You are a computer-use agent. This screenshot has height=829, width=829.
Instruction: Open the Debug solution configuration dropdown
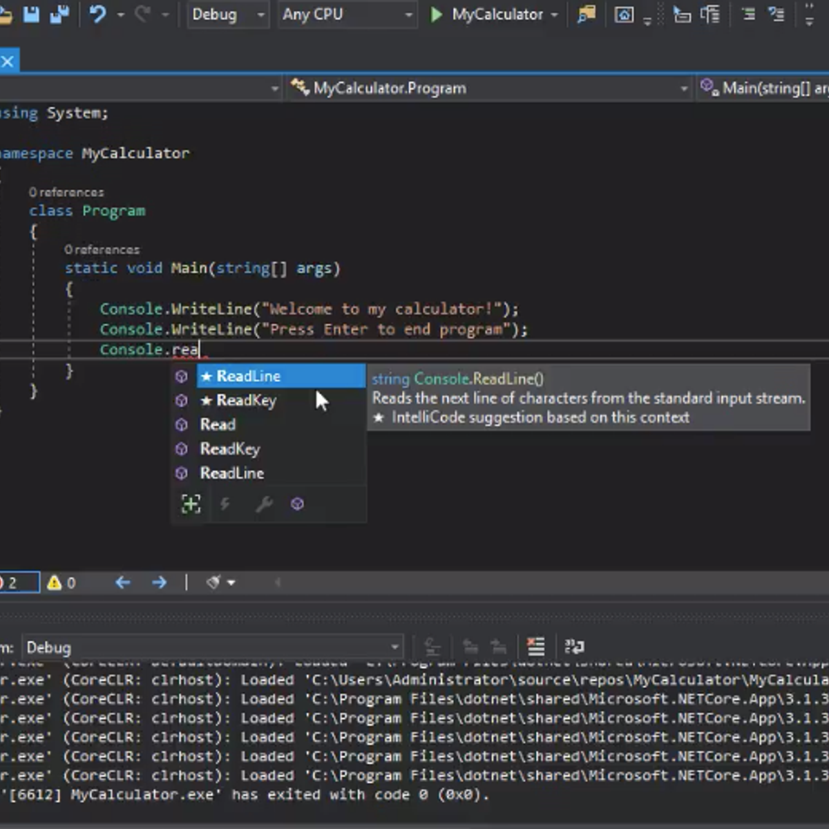[x=228, y=15]
